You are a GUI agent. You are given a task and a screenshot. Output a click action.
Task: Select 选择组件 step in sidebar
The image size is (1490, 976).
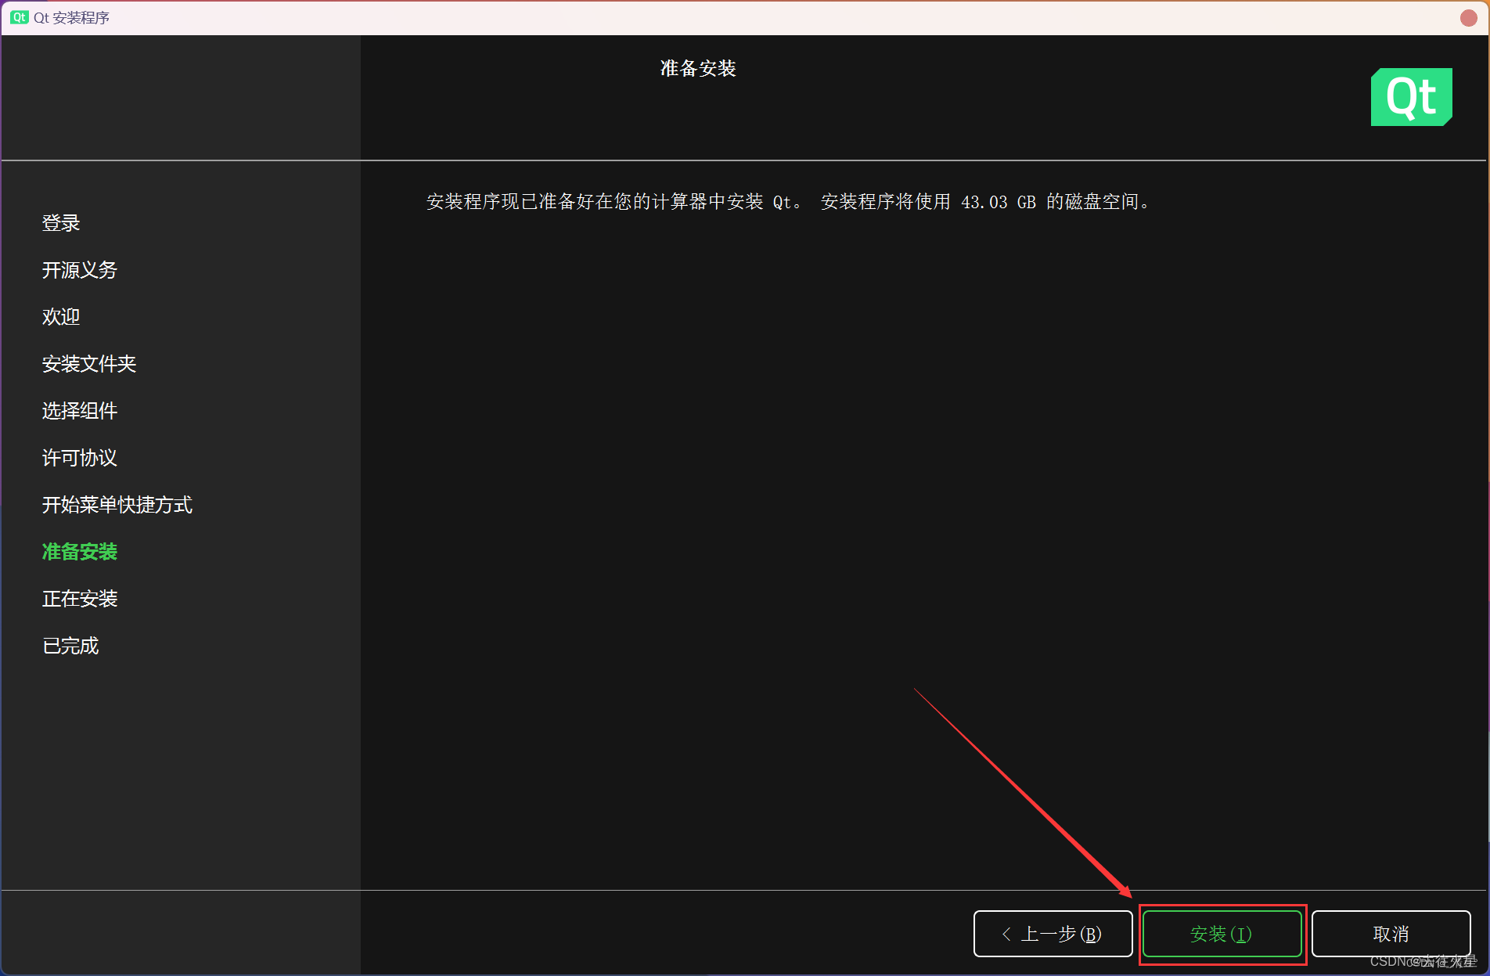pyautogui.click(x=80, y=411)
